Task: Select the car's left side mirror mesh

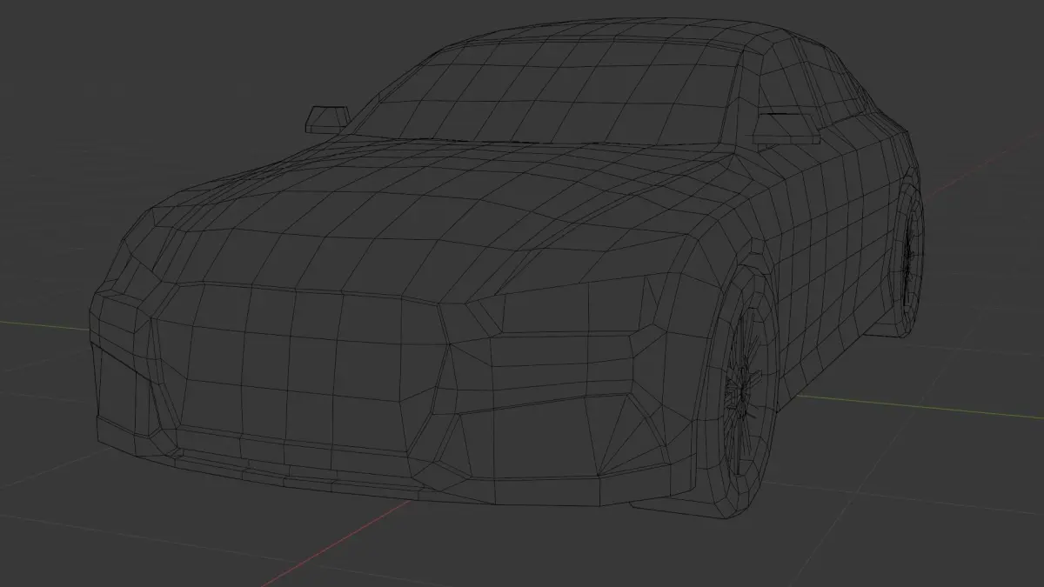Action: 326,118
